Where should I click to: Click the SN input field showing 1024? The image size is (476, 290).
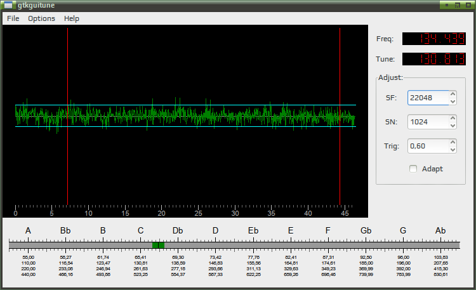[428, 122]
